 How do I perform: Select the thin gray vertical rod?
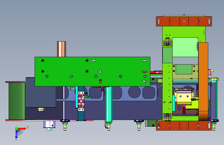64,103
